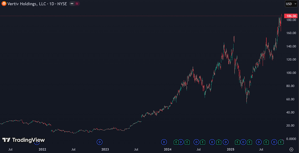
Task: Open chart settings hexagon gear icon
Action: (x=291, y=149)
